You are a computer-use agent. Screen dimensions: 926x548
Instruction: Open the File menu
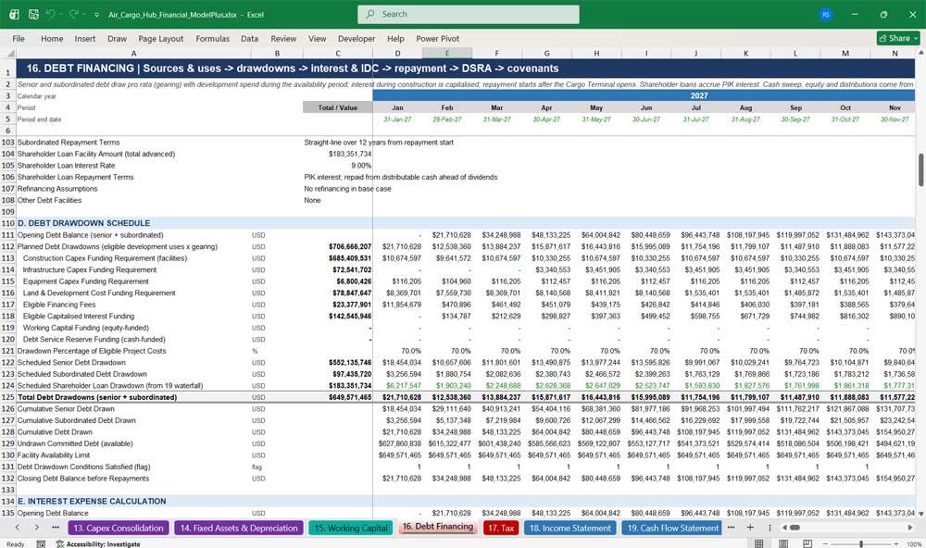pyautogui.click(x=19, y=38)
